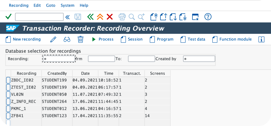Click the 11.07.2021 date cell
271x126 pixels.
[x=85, y=94]
